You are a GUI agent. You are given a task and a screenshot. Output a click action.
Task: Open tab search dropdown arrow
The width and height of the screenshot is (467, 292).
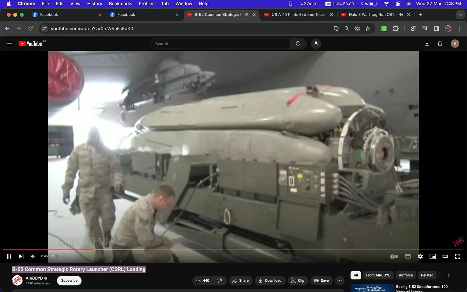pyautogui.click(x=460, y=15)
